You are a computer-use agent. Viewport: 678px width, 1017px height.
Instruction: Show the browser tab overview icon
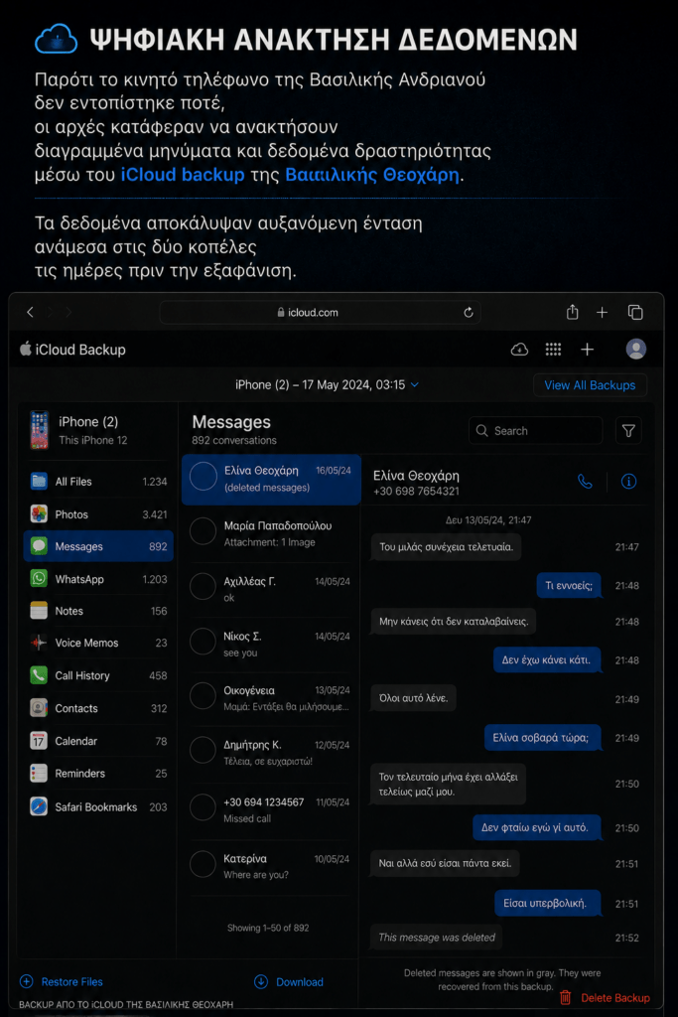635,312
